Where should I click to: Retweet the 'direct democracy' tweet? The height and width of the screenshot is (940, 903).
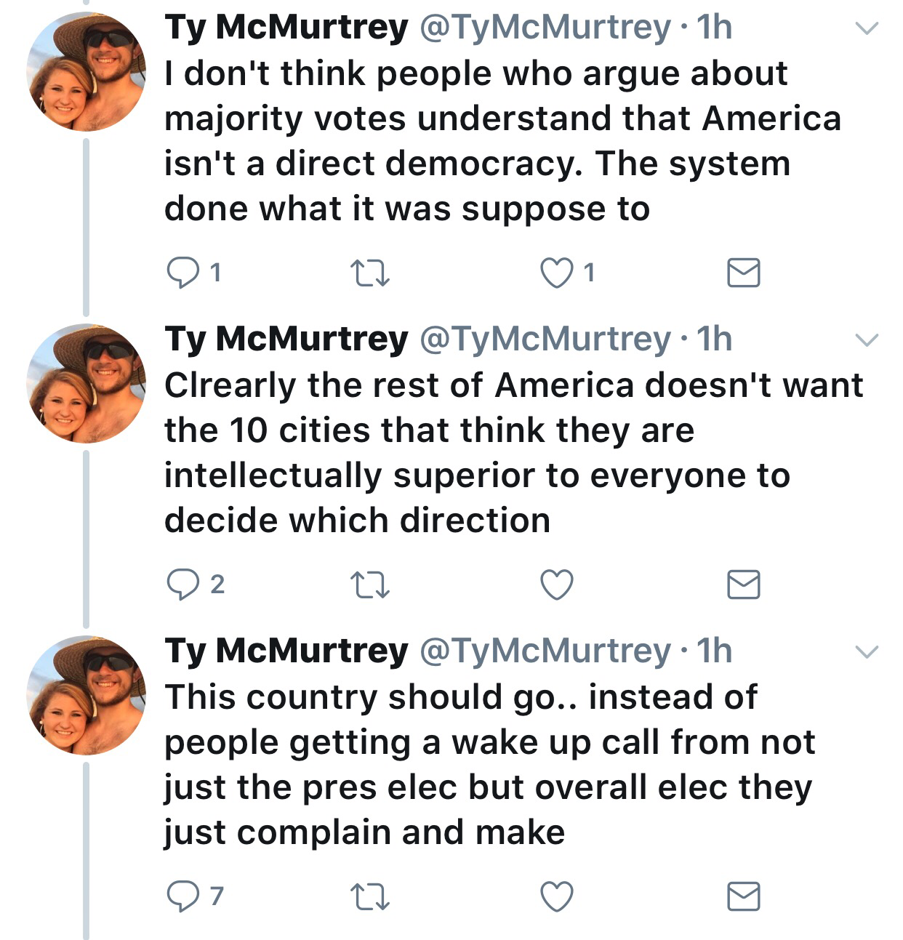click(370, 273)
